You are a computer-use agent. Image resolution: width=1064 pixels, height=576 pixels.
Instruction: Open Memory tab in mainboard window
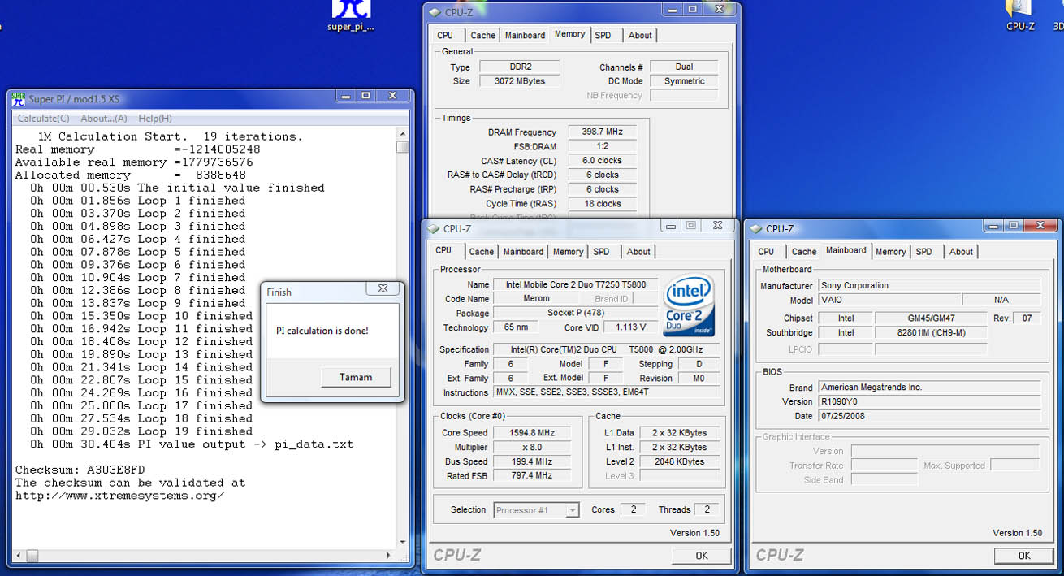point(890,252)
